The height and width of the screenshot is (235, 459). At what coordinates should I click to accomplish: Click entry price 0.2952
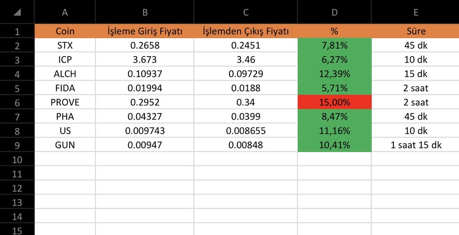coord(145,102)
